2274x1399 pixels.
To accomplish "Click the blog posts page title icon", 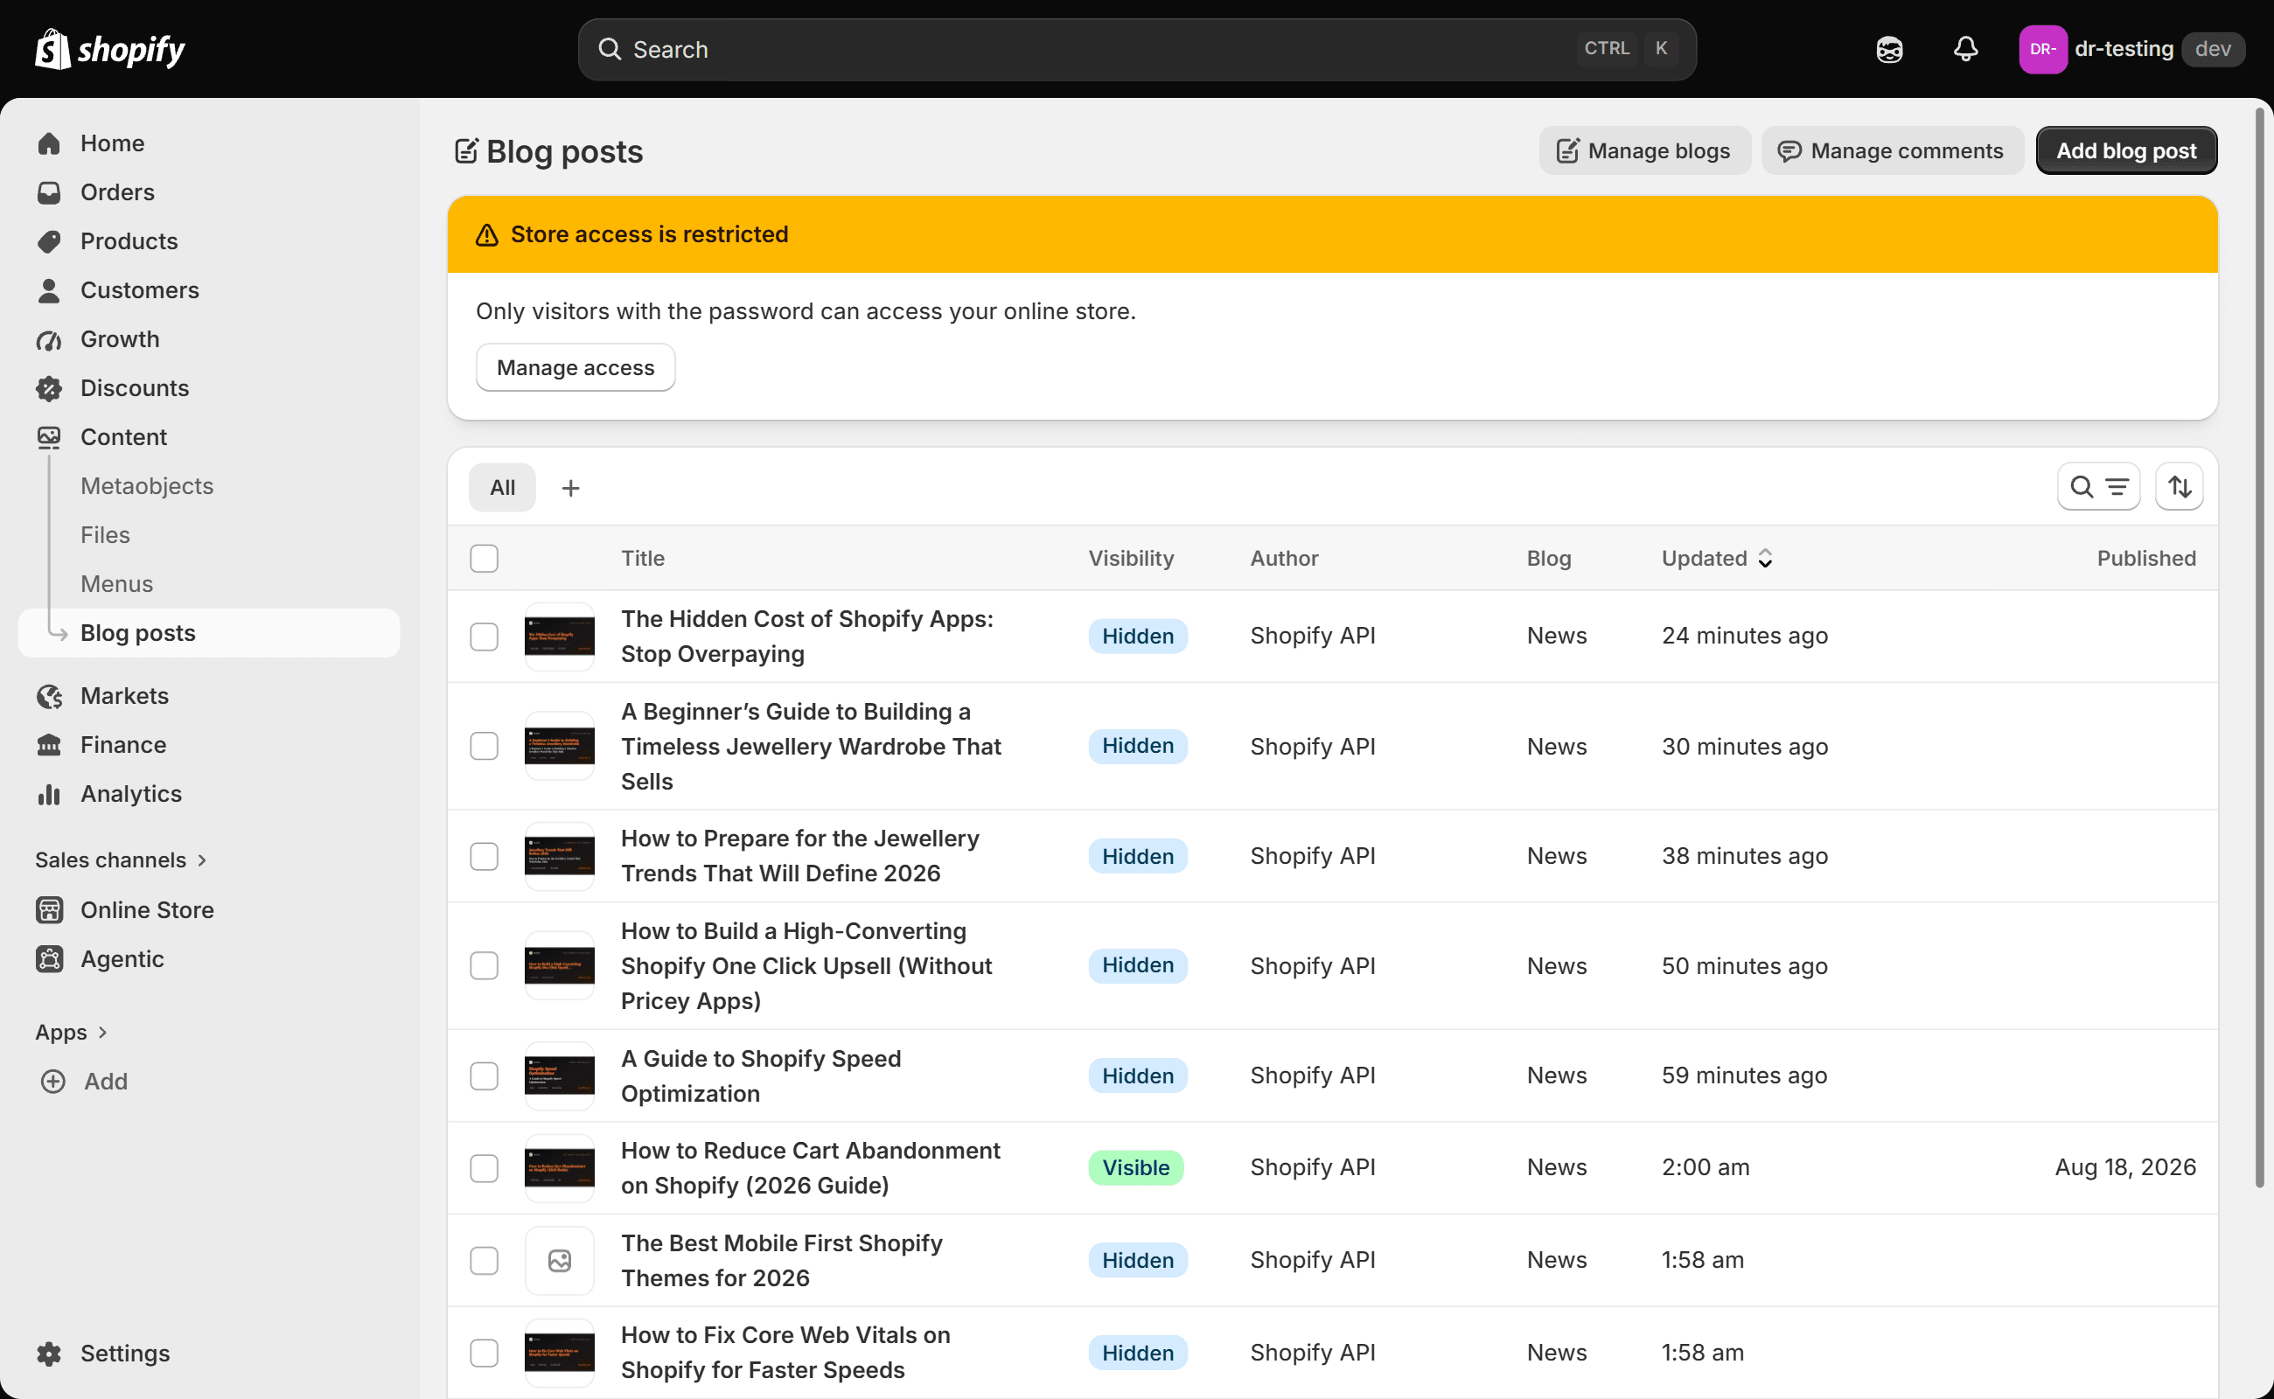I will pyautogui.click(x=466, y=150).
